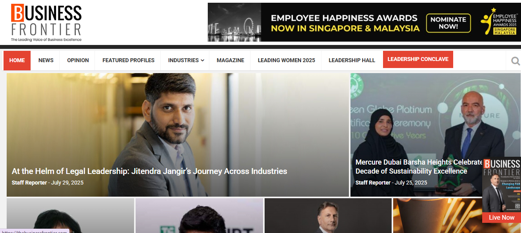Viewport: 521px width, 233px height.
Task: Open the Opinion menu item
Action: 78,60
